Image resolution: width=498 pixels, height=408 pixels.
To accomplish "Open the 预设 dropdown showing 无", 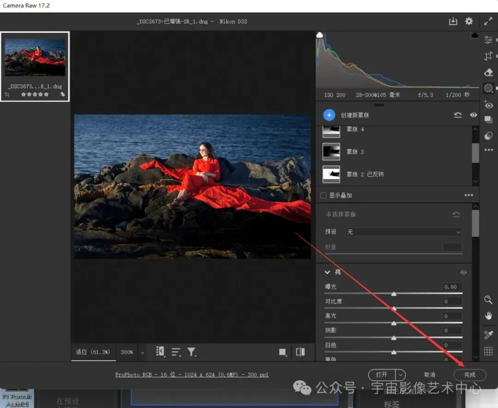I will (x=403, y=232).
